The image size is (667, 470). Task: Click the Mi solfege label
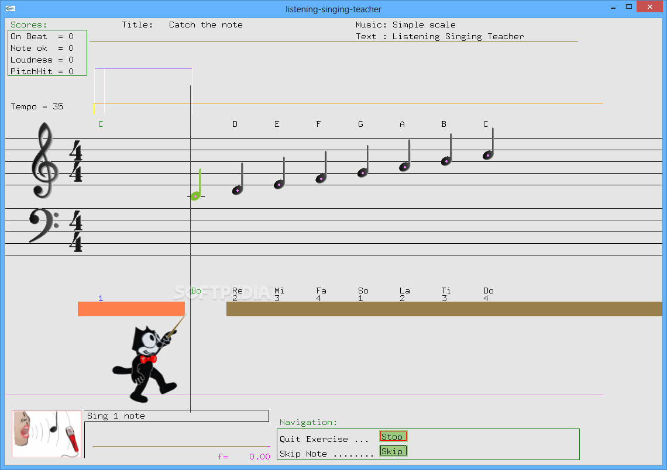(x=279, y=291)
